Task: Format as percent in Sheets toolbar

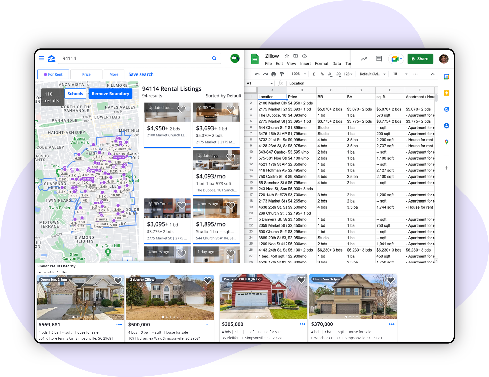Action: point(322,74)
